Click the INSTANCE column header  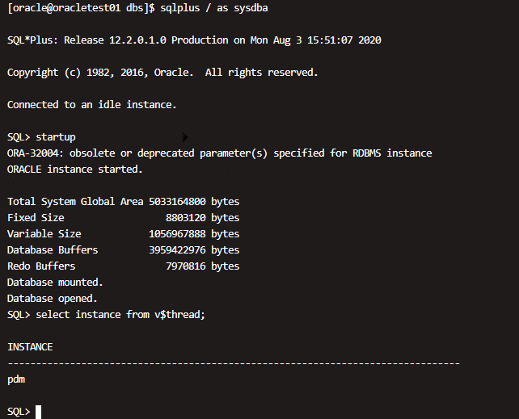[x=30, y=347]
